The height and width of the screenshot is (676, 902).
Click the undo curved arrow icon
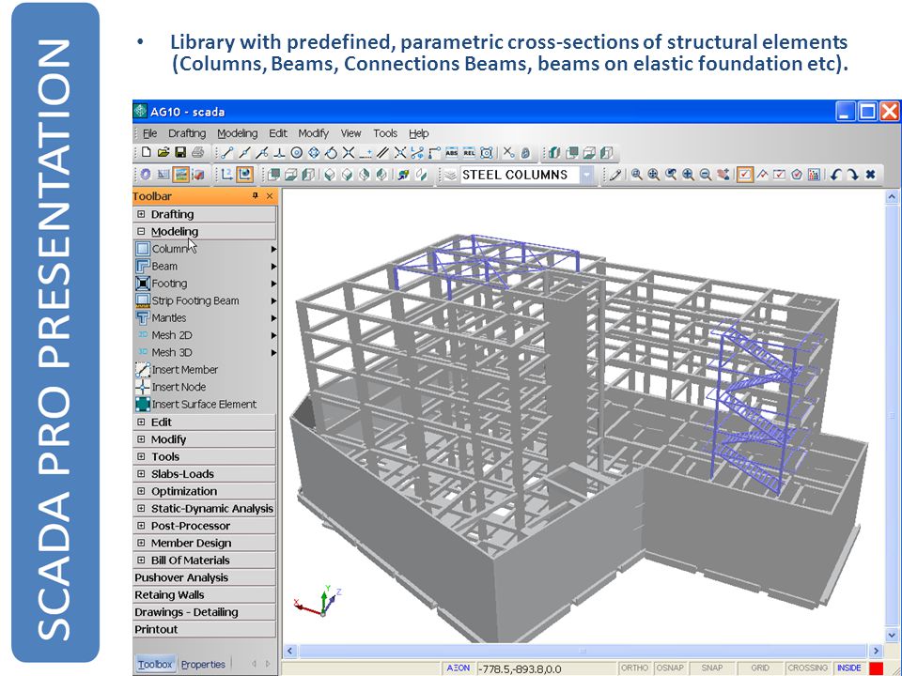(836, 175)
